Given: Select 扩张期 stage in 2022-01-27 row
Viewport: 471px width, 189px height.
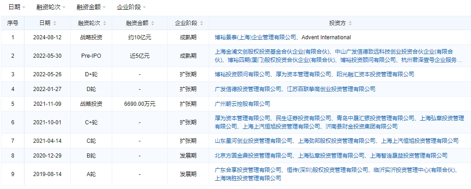Looking at the screenshot, I should 188,89.
